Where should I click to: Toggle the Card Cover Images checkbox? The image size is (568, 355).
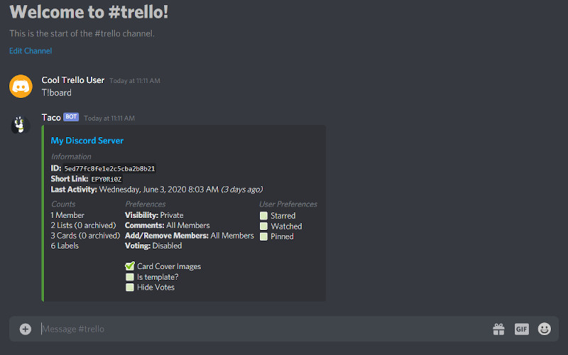pyautogui.click(x=130, y=266)
